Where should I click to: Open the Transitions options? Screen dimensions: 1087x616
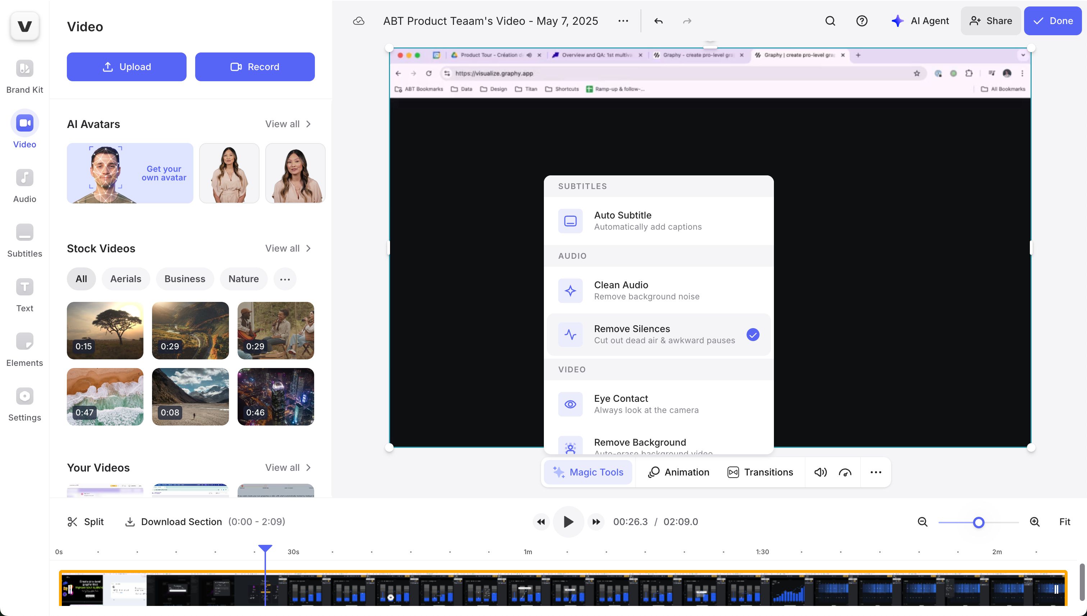(x=760, y=472)
